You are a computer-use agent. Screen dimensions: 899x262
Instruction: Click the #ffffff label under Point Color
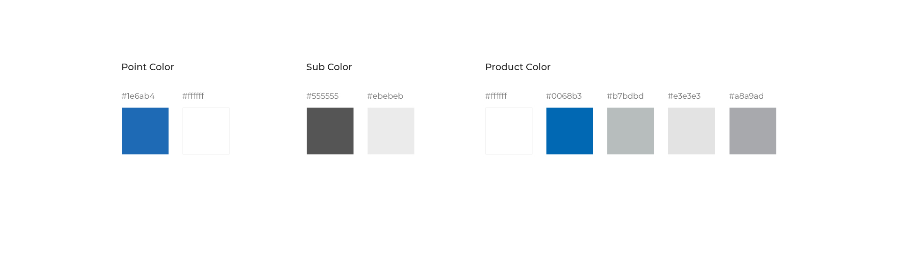193,96
